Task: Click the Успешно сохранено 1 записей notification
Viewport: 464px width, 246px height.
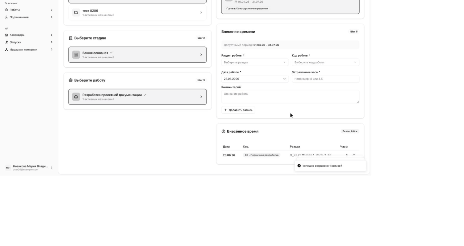Action: pos(330,166)
